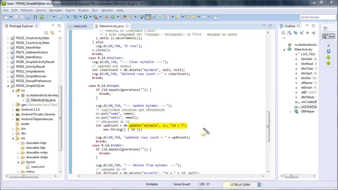
Task: Toggle Hide Static Members in Outline
Action: (302, 33)
